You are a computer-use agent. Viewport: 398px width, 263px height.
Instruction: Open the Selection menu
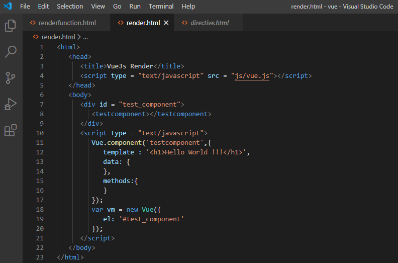tap(70, 7)
